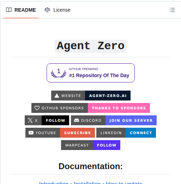
Task: Subscribe via the YouTube badge
Action: [x=60, y=133]
